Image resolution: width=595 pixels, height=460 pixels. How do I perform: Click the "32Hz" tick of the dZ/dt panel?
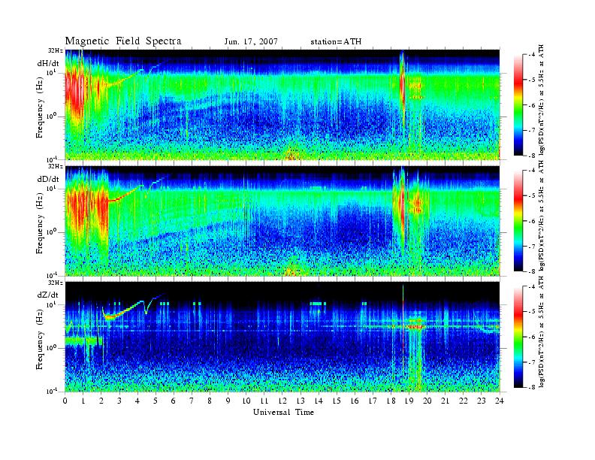(x=55, y=283)
